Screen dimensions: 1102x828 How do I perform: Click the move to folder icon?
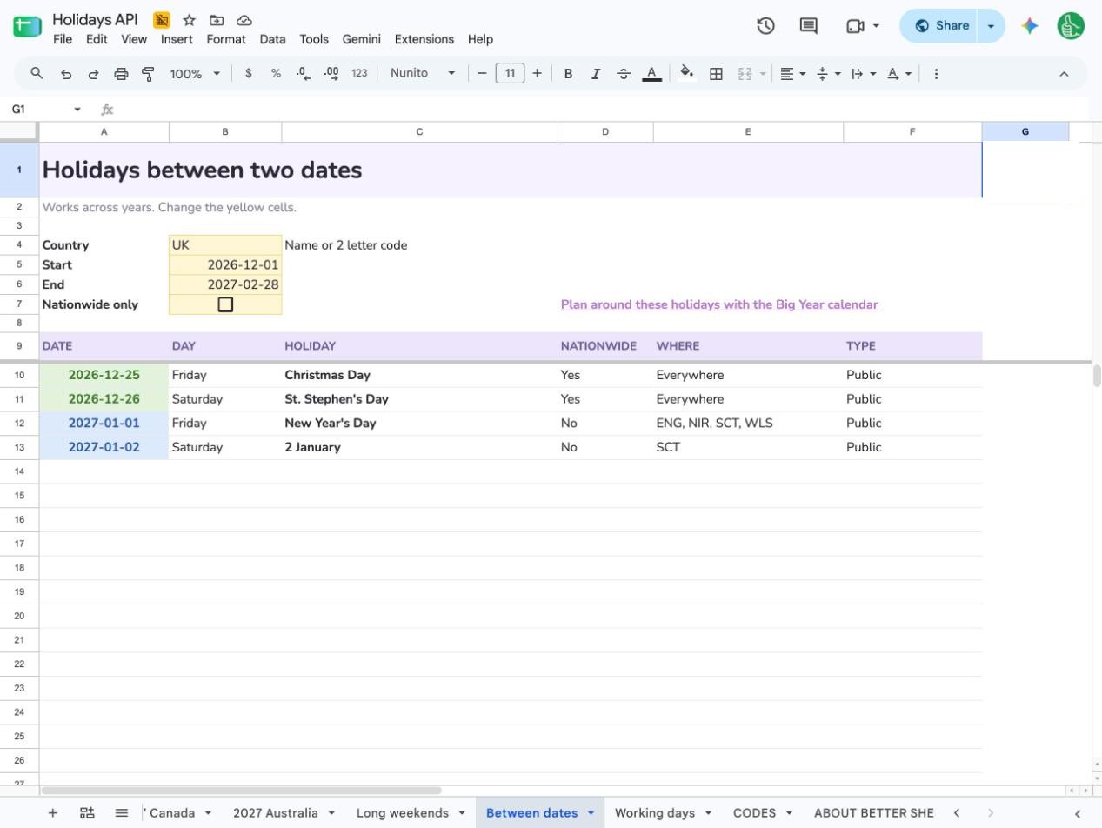tap(217, 20)
